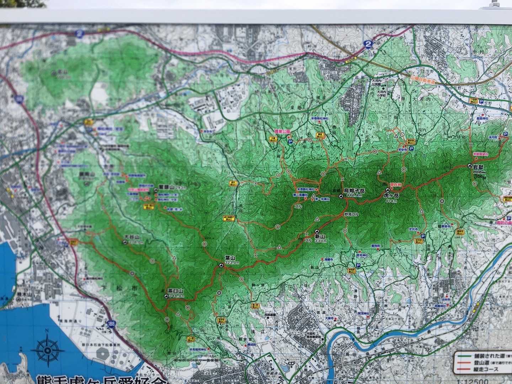Click the 烏帽子岳 summit marker icon
This screenshot has height=384, width=512.
(x=341, y=196)
